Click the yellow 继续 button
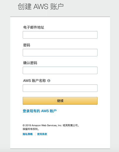The width and height of the screenshot is (119, 152). (x=60, y=101)
